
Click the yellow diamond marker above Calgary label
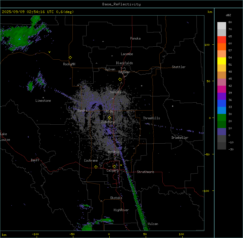[114, 166]
